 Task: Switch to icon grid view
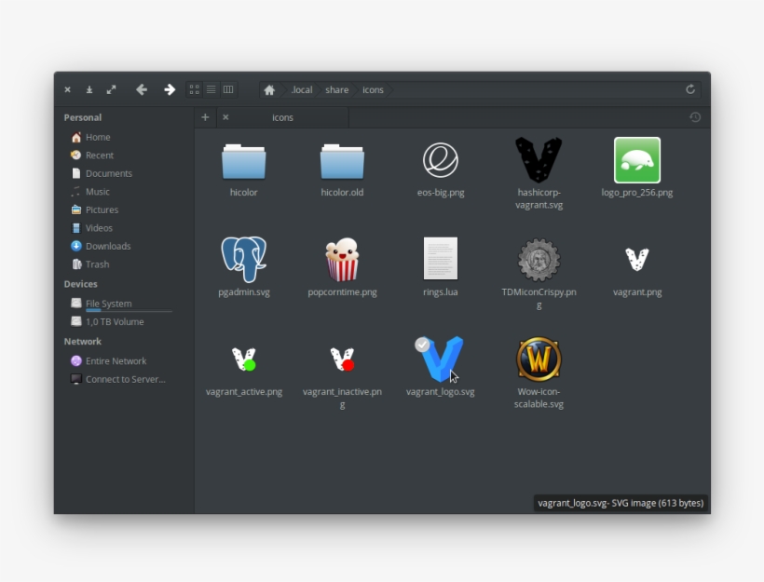[x=195, y=89]
